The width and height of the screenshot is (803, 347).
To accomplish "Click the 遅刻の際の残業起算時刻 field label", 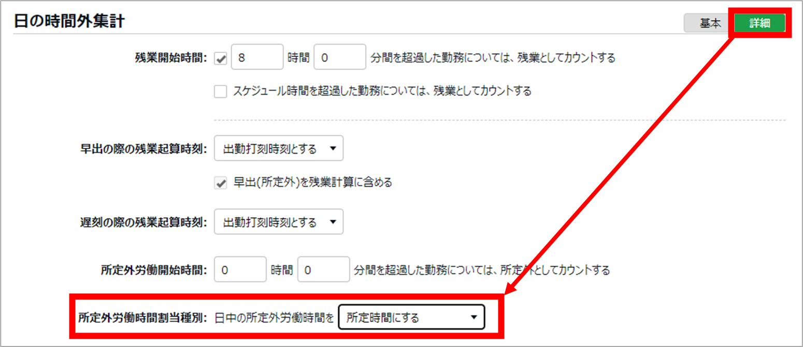I will coord(141,222).
